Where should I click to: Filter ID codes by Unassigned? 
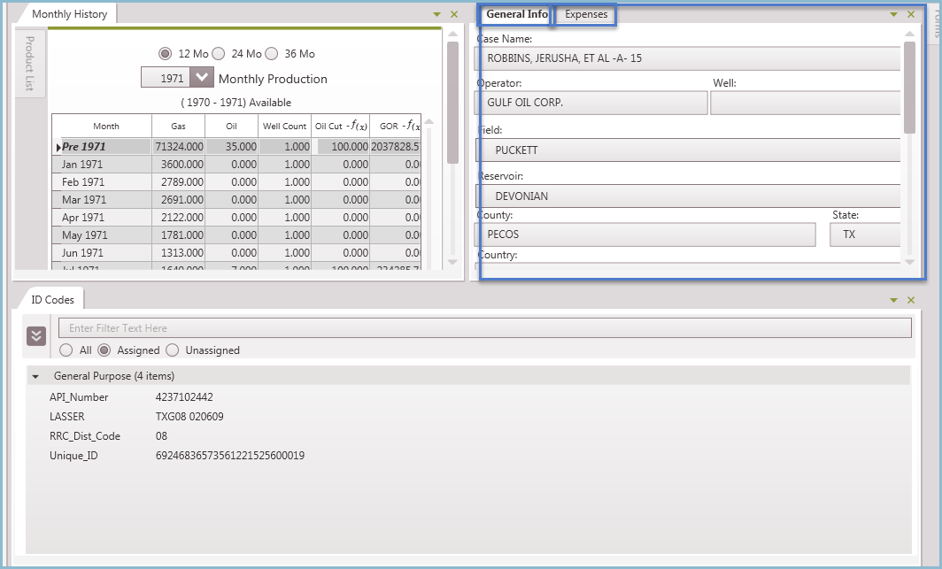pyautogui.click(x=174, y=350)
